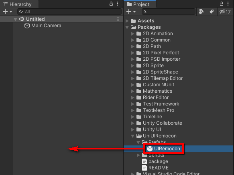
Task: Expand the 2D Pixel Perfect package
Action: tap(133, 53)
